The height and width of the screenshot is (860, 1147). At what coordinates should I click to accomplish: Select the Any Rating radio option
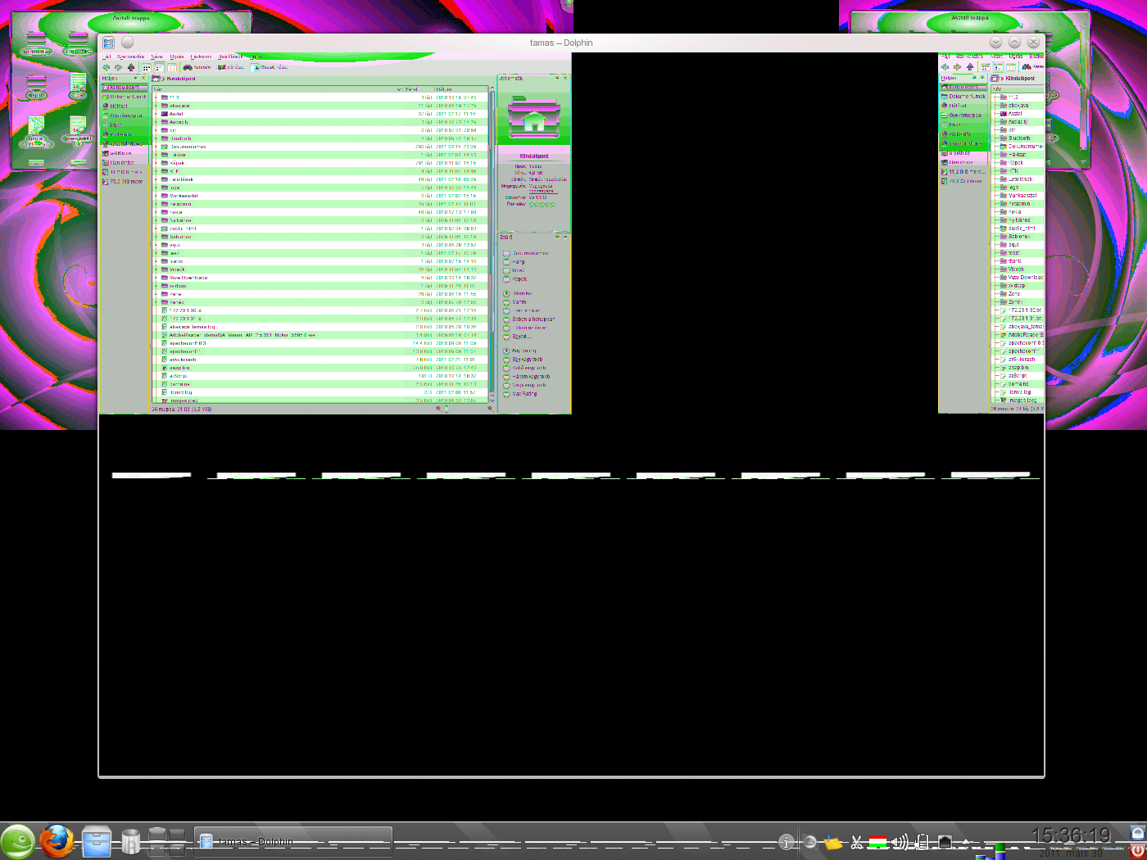coord(506,351)
